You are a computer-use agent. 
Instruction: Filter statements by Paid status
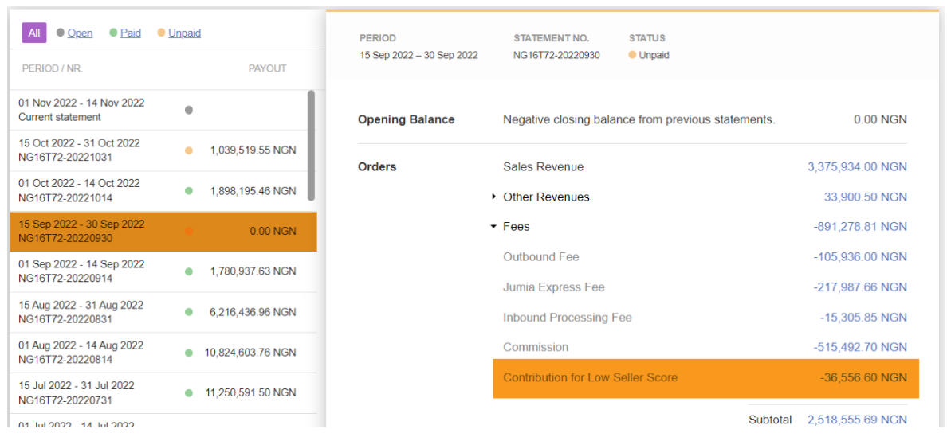(x=131, y=33)
